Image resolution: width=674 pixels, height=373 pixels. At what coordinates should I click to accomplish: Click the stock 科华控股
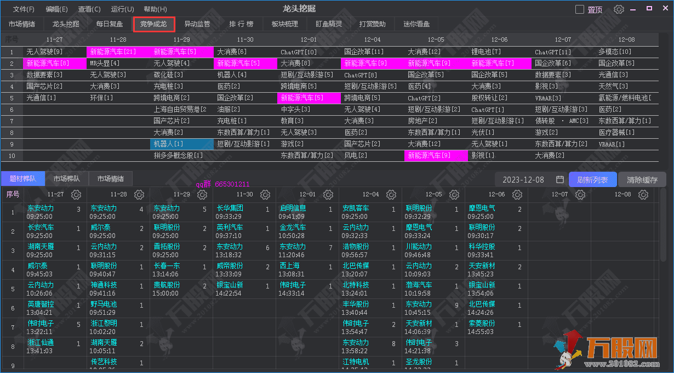tap(482, 247)
